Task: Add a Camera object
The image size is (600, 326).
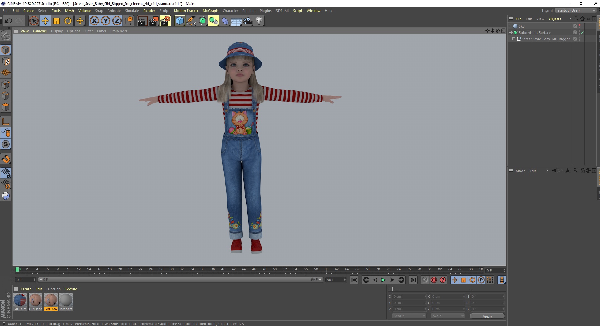Action: (248, 21)
